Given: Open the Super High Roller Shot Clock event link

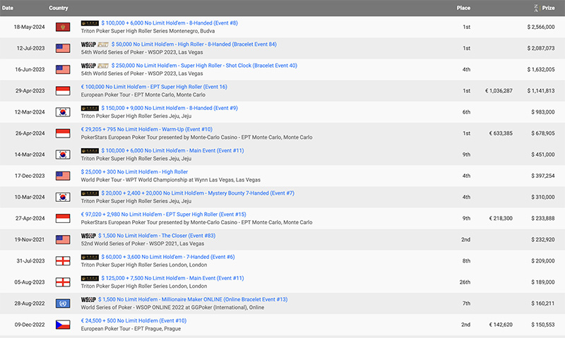Looking at the screenshot, I should (x=199, y=66).
